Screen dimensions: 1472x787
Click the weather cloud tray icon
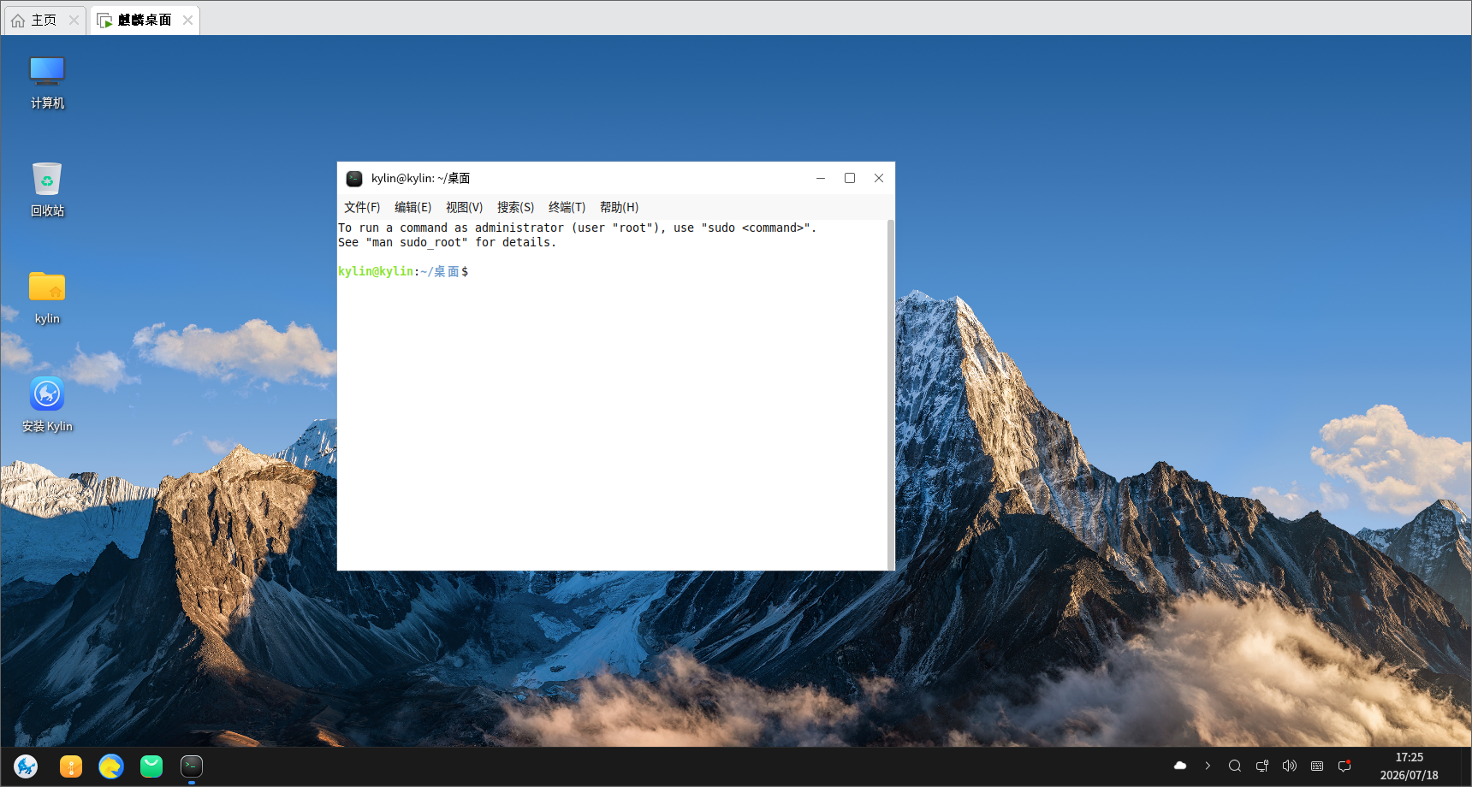[x=1180, y=766]
